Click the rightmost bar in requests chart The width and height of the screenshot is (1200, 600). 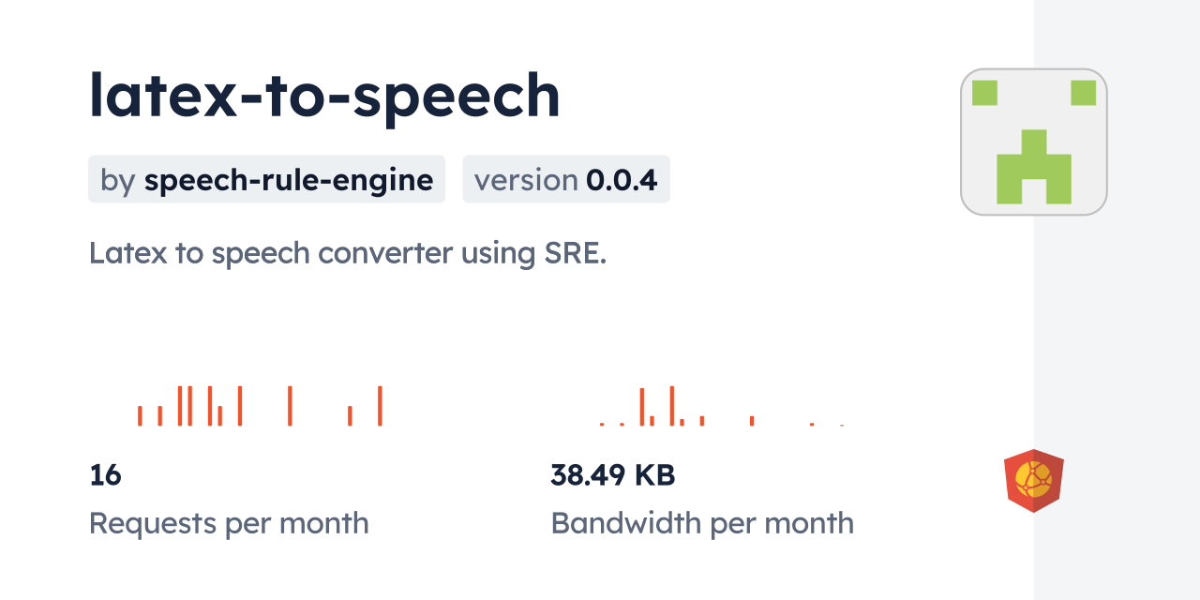pos(380,406)
